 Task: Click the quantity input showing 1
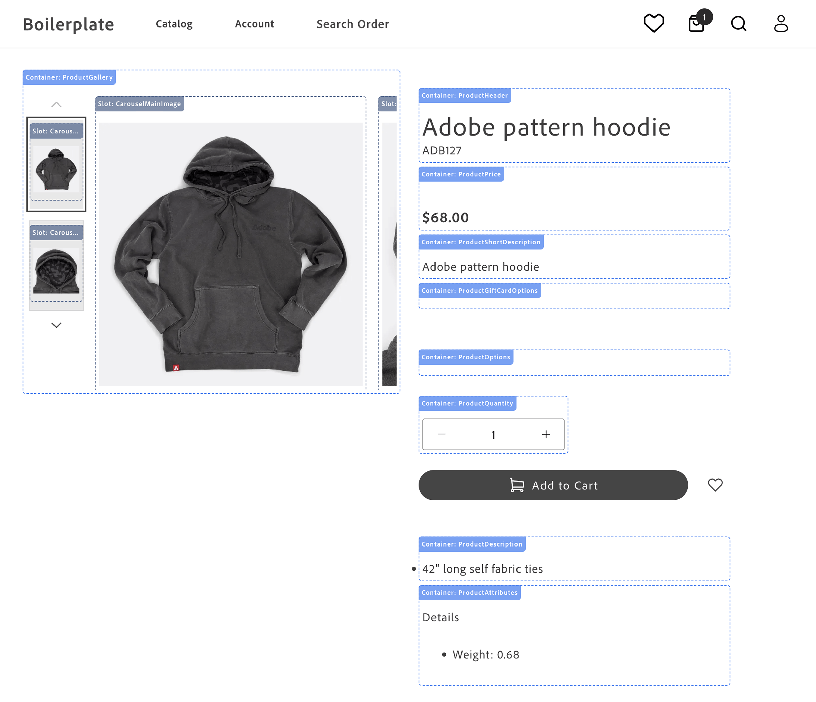(x=494, y=434)
